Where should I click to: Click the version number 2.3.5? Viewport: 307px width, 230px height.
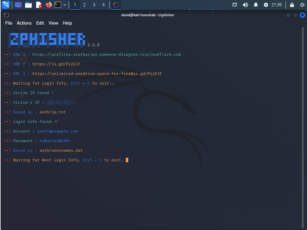[x=93, y=45]
